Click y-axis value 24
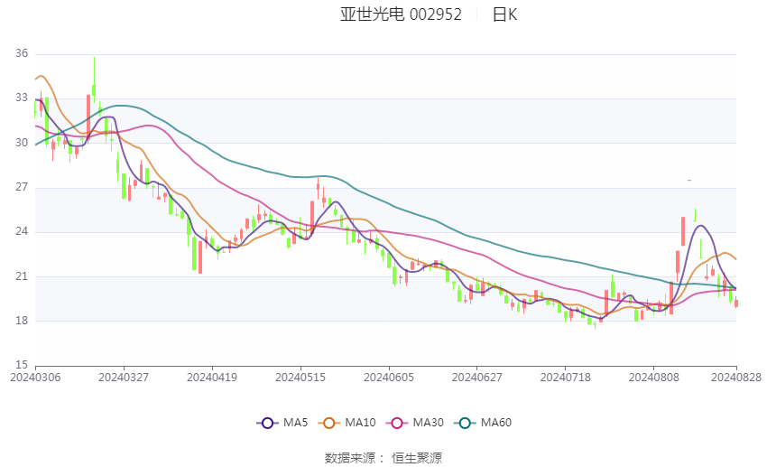 point(22,231)
